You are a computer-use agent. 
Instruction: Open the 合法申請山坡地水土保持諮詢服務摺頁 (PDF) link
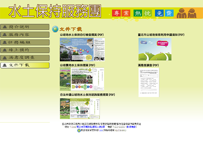[x=87, y=95]
